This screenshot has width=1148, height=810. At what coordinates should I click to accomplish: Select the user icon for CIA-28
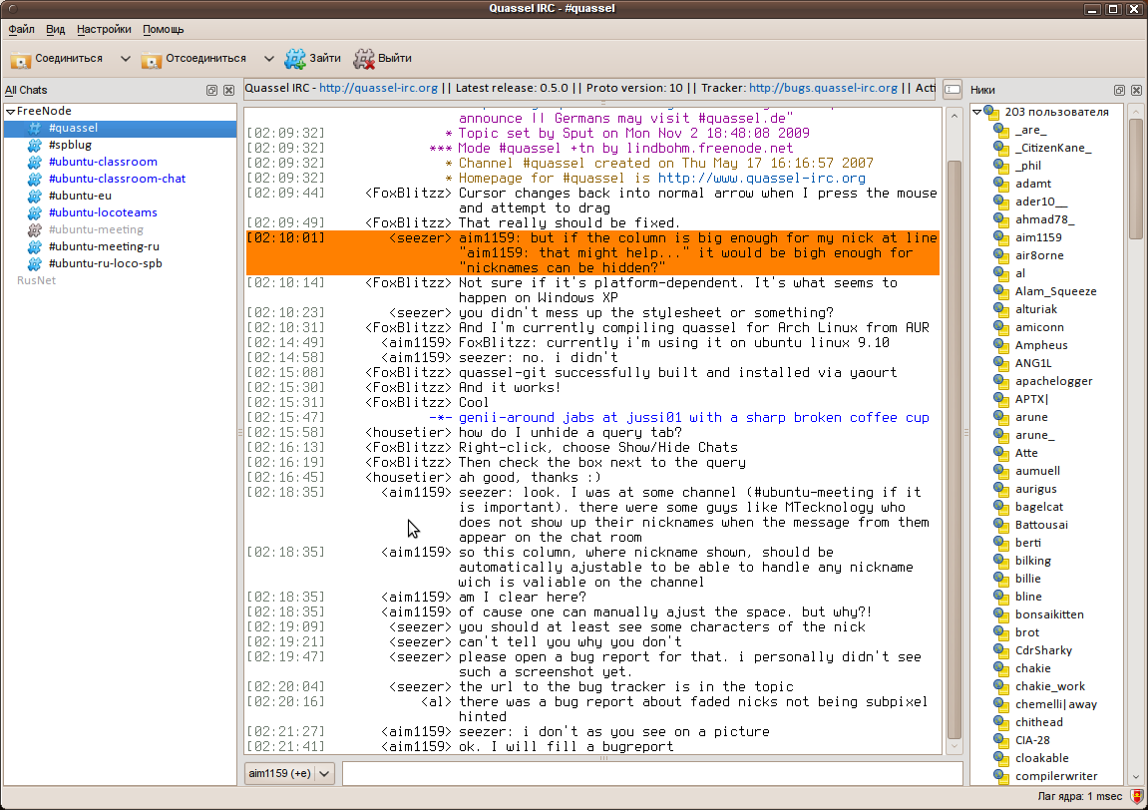pos(1000,740)
